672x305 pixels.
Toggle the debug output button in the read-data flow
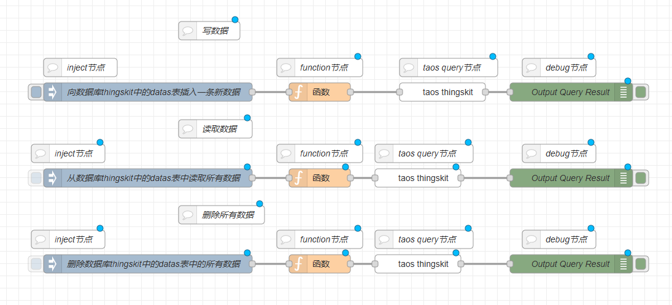click(x=641, y=178)
